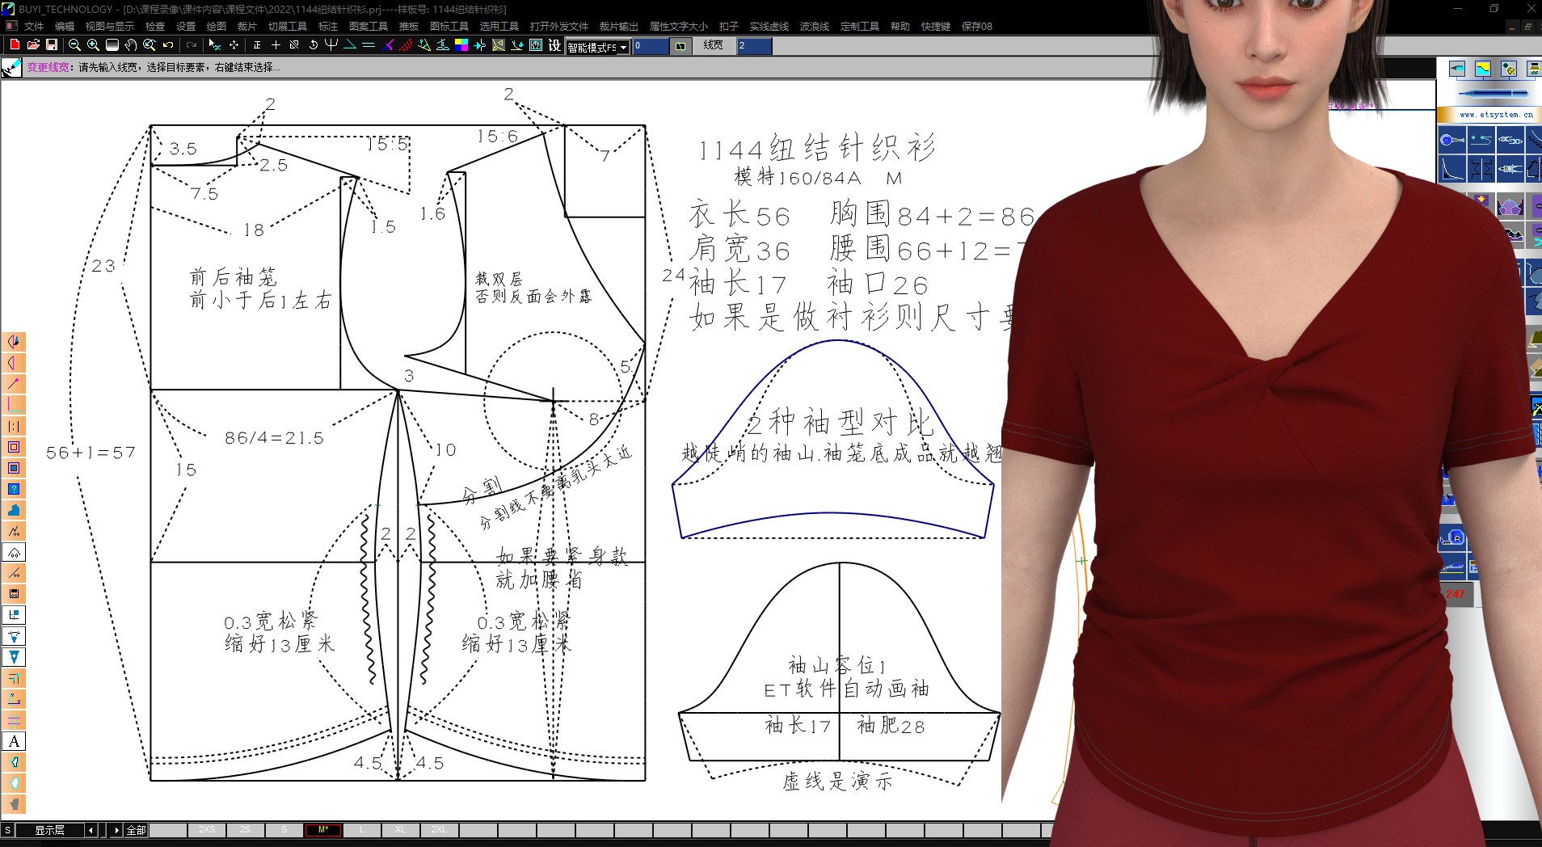Toggle the 2XS size layer
Image resolution: width=1542 pixels, height=847 pixels.
(207, 830)
